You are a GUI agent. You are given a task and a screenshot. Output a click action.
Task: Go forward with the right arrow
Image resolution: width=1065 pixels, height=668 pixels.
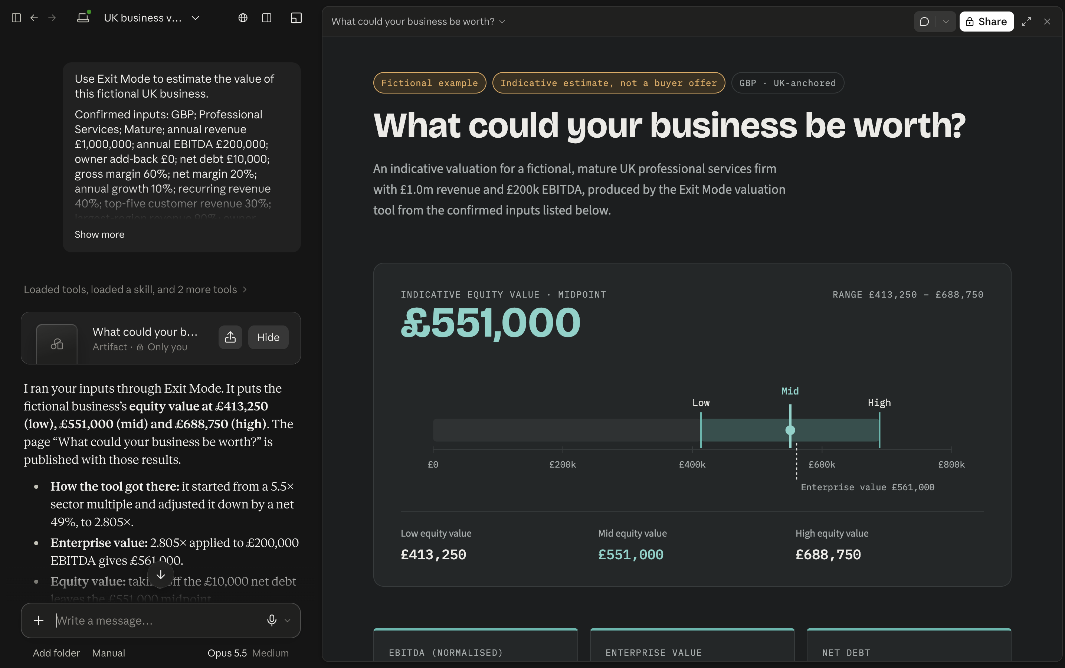52,18
